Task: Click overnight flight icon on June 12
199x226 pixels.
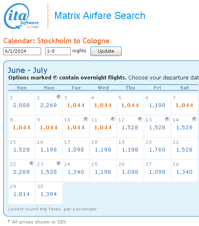Action: click(140, 119)
